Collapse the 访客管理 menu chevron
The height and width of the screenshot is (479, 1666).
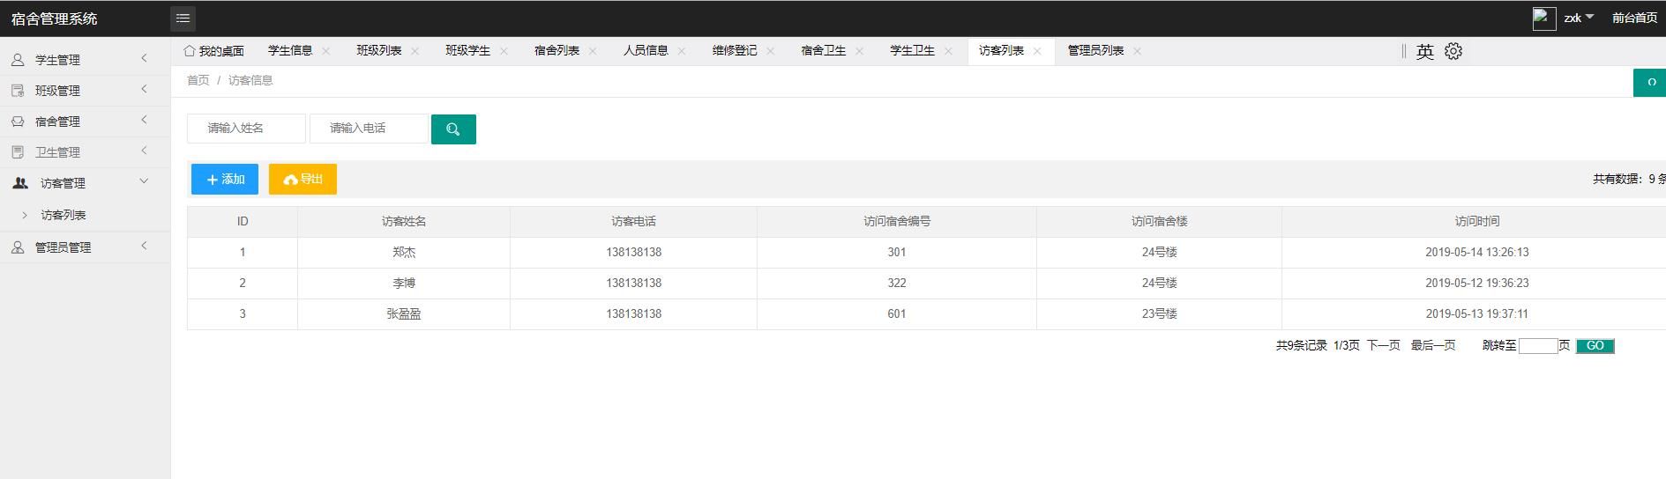(x=144, y=181)
